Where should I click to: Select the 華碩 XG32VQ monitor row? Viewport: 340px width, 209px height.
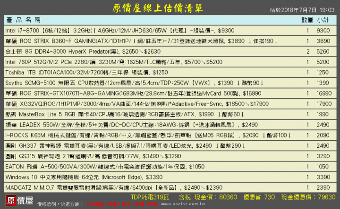[x=170, y=104]
